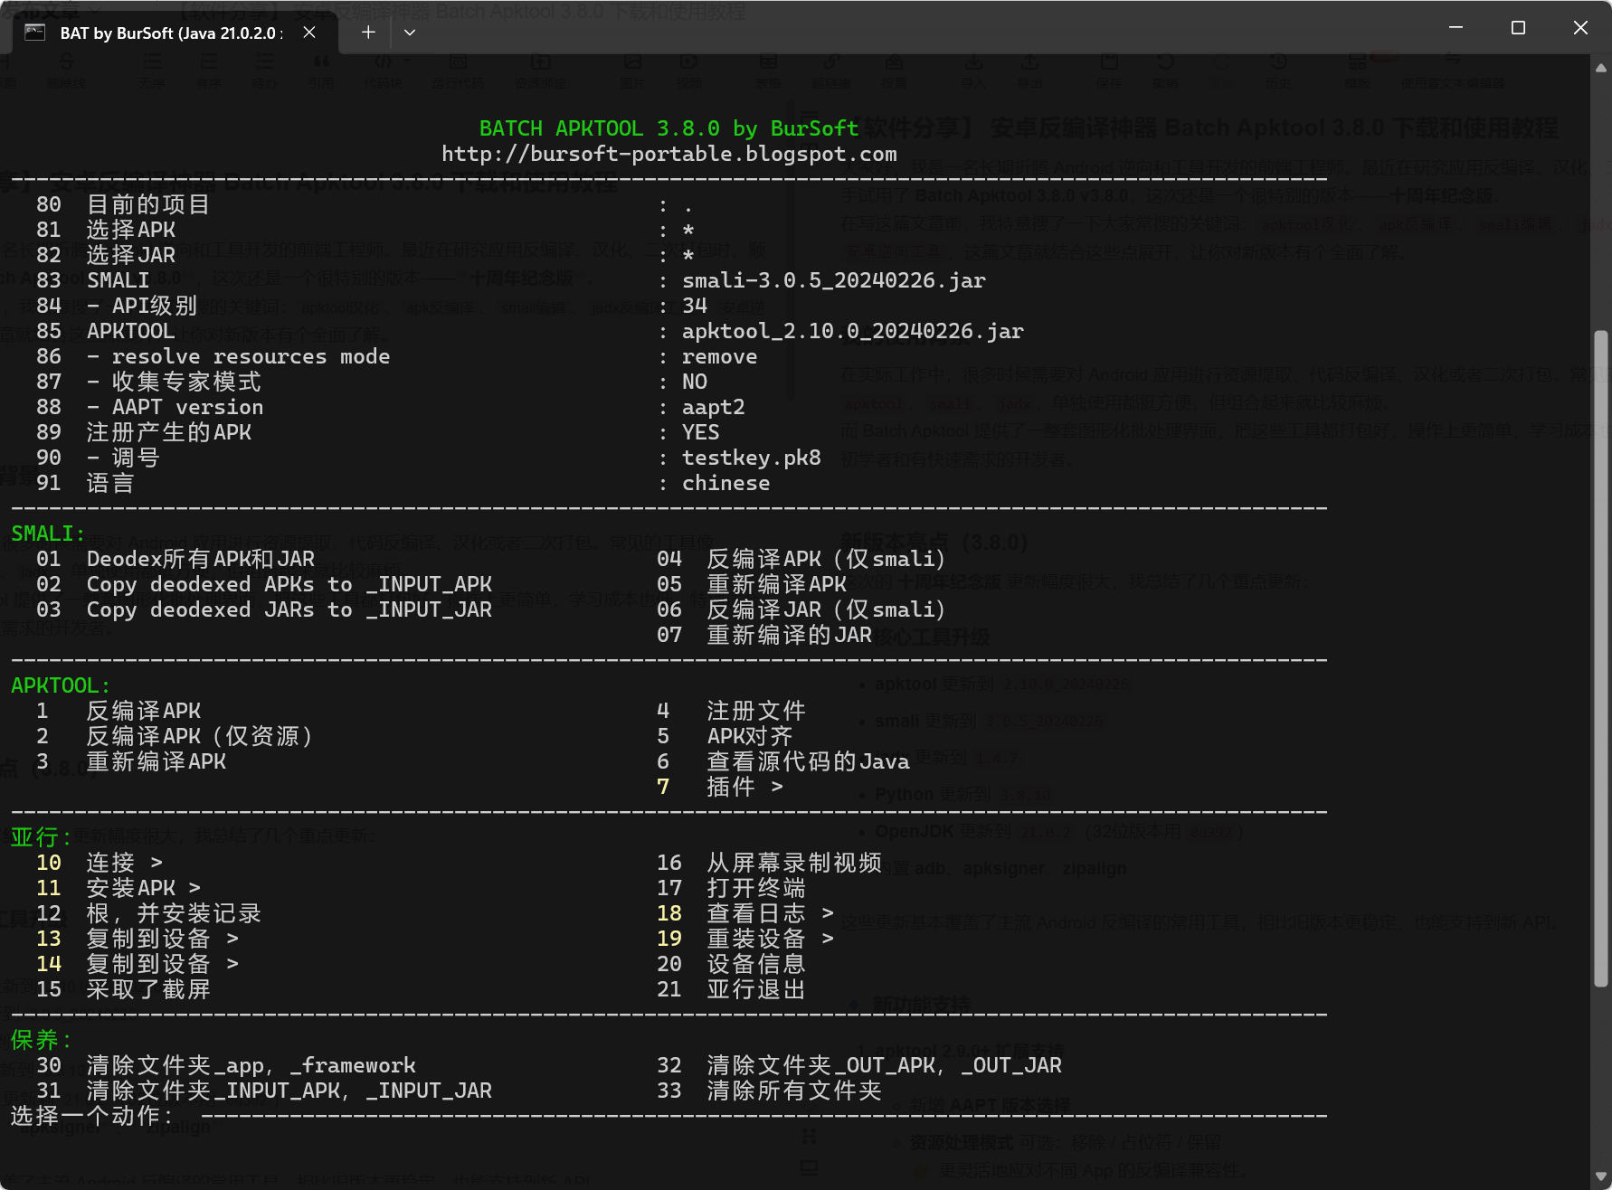Click the line "05 重新编译APK"
This screenshot has height=1190, width=1612.
(x=752, y=584)
